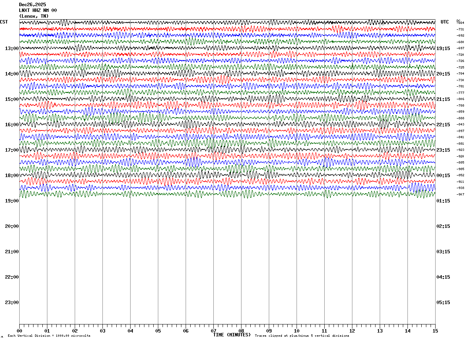This screenshot has width=466, height=341.
Task: Click the LNXT HHZ NM 00 station header
Action: point(38,10)
